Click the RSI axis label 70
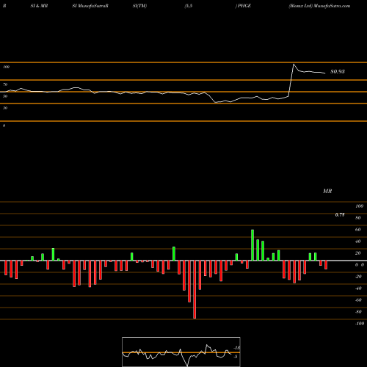Screen dimensions: 367x367 [5, 84]
